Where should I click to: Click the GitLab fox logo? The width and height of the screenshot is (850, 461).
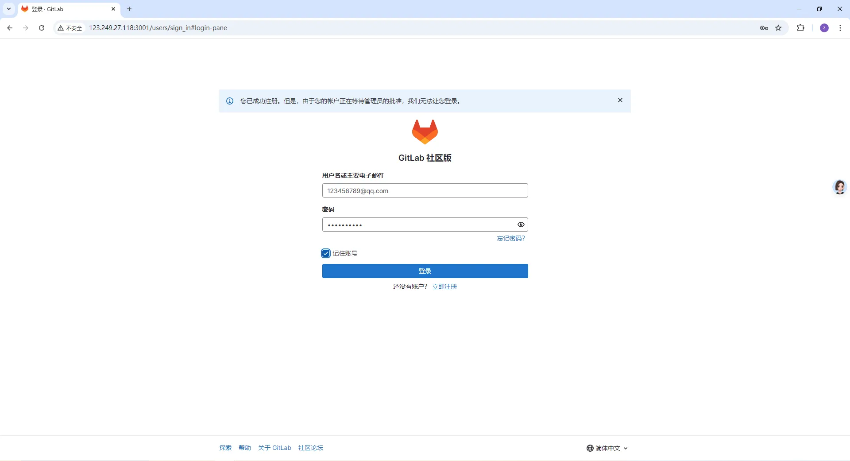(x=425, y=132)
